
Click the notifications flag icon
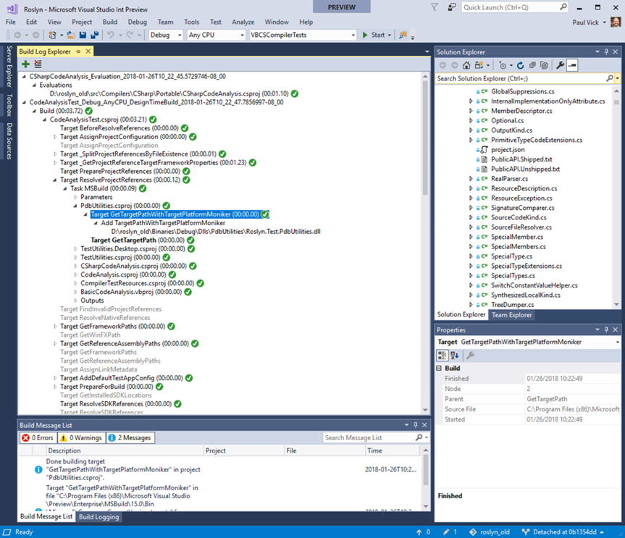tap(435, 7)
